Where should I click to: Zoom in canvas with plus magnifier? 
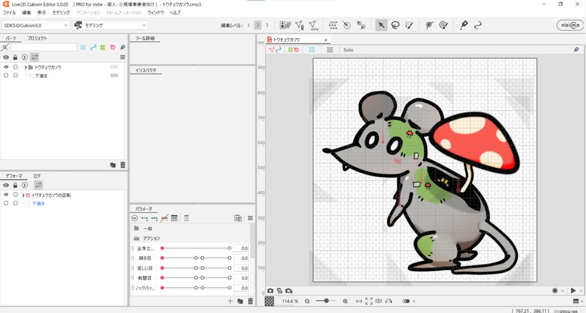(345, 301)
